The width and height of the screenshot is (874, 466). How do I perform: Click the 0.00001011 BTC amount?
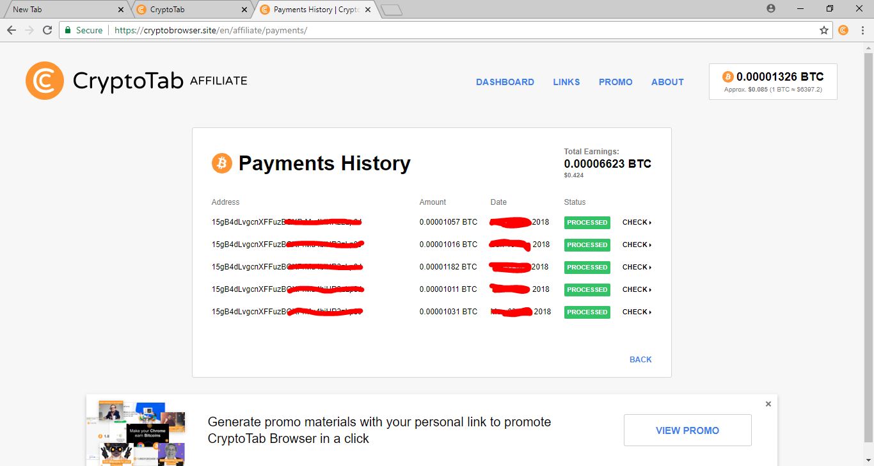(x=449, y=290)
